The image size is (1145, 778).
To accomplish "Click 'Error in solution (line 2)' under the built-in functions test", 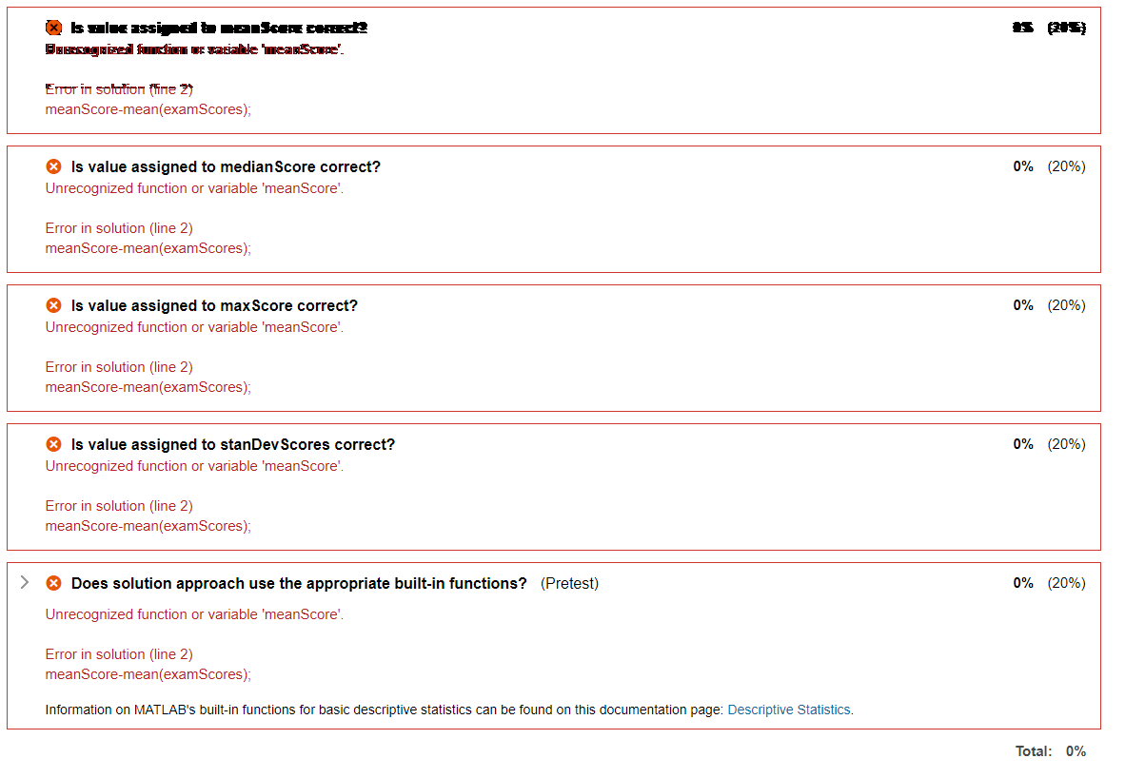I will pos(119,654).
